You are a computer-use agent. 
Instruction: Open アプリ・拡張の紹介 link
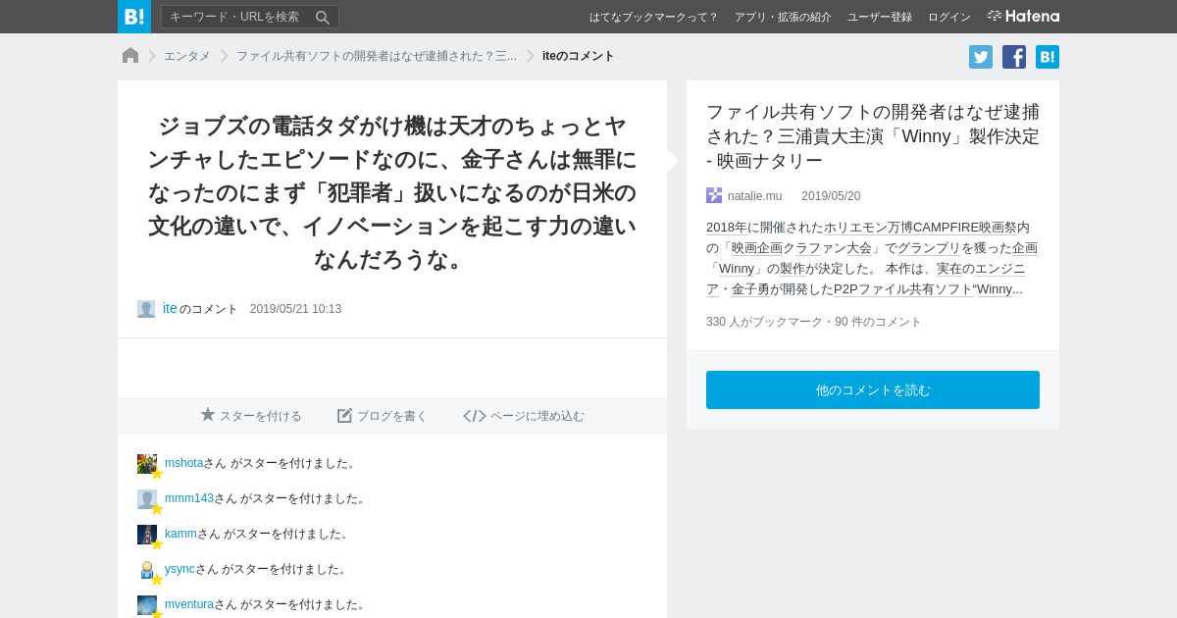pos(783,17)
